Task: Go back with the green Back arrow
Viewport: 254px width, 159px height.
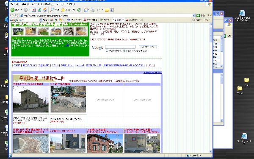Action: (x=13, y=10)
